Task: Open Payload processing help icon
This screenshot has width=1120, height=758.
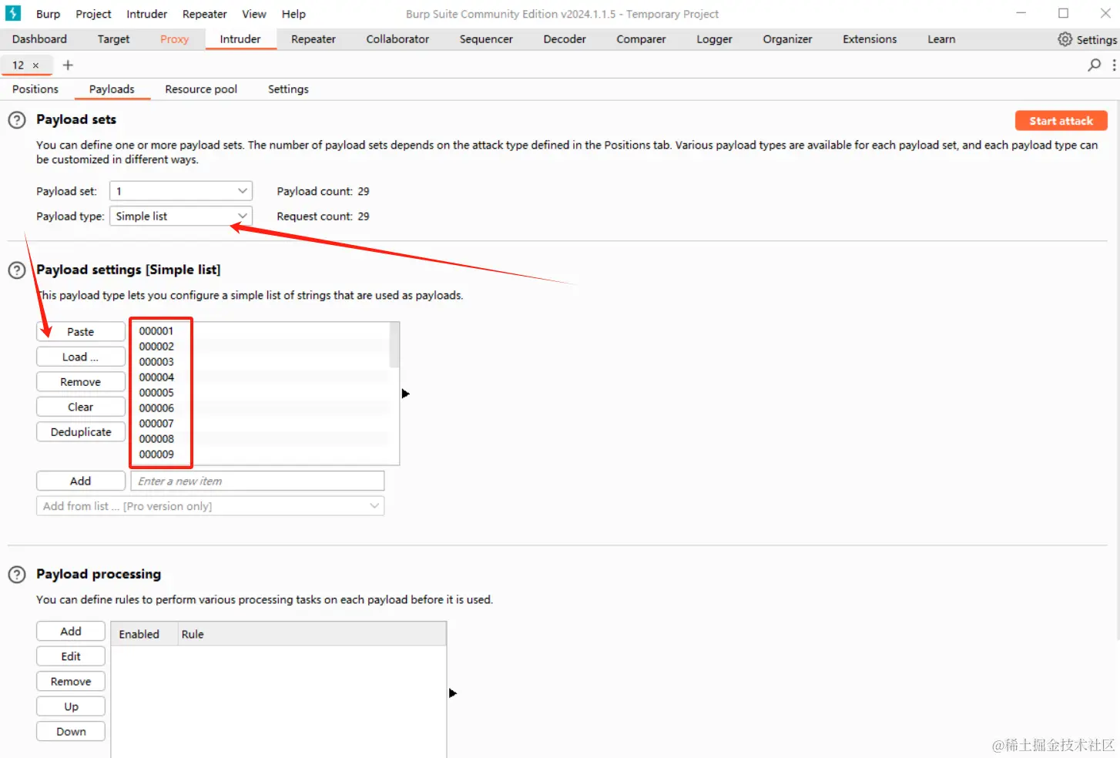Action: (16, 575)
